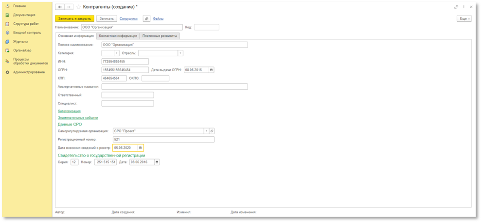Open calendar for Дата внесения сведений в реестр

point(141,147)
